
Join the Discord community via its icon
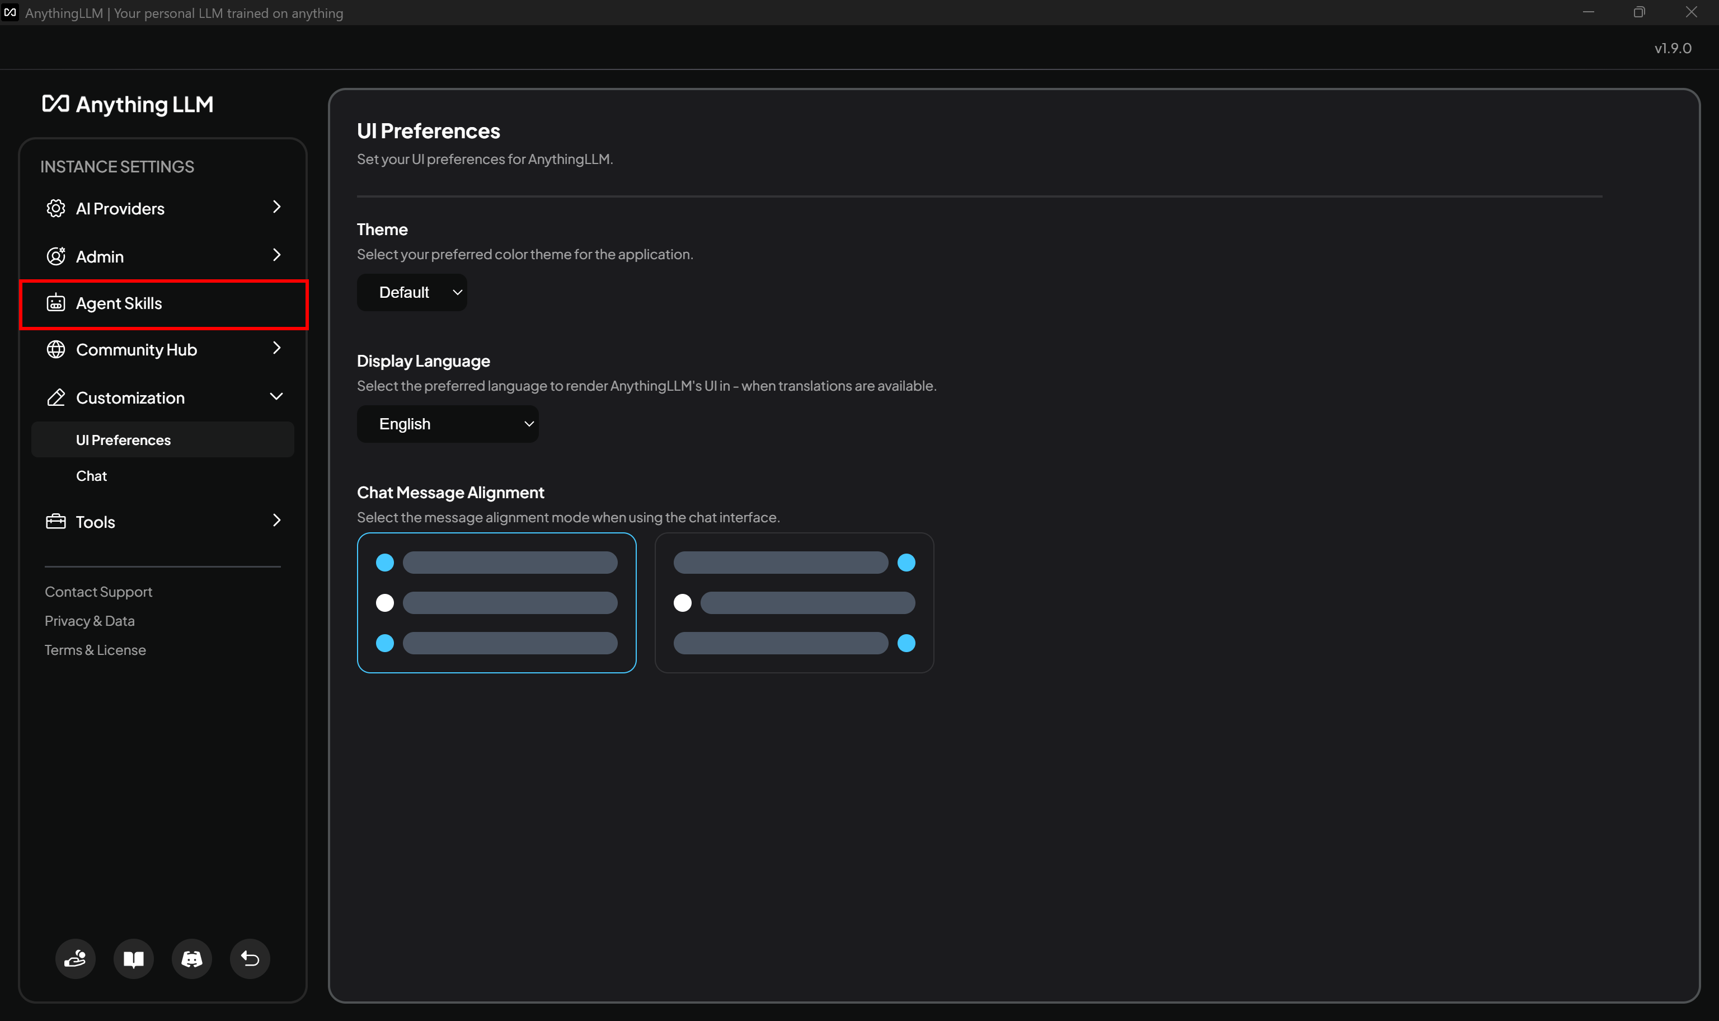point(191,958)
